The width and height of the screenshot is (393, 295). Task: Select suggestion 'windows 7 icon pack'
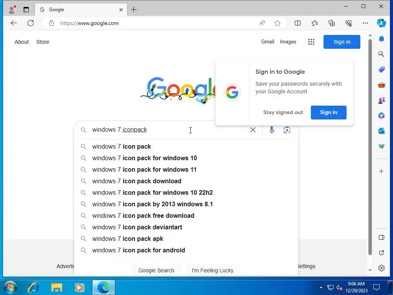click(186, 146)
